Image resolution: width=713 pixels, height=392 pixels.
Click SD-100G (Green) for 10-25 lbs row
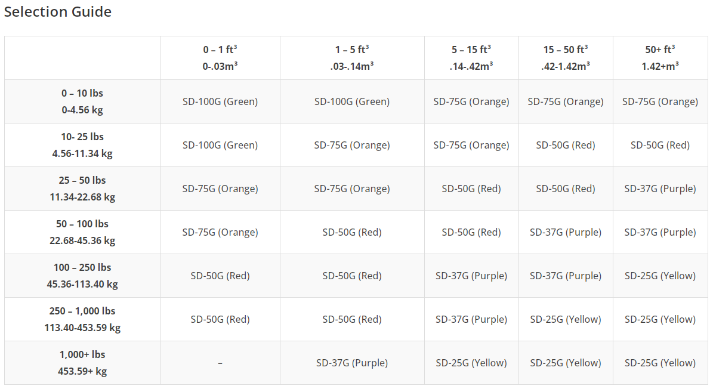point(220,145)
